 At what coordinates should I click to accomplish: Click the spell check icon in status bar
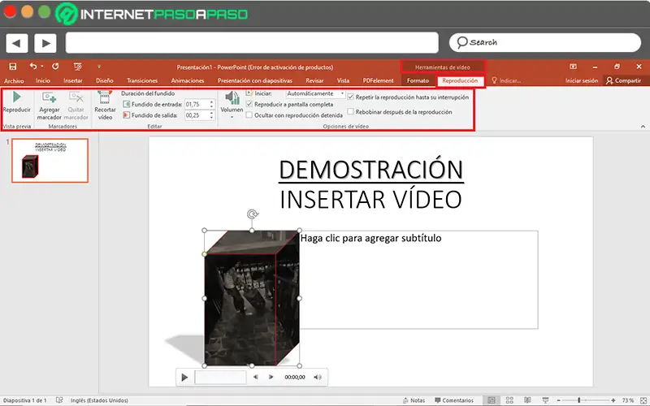(x=59, y=400)
